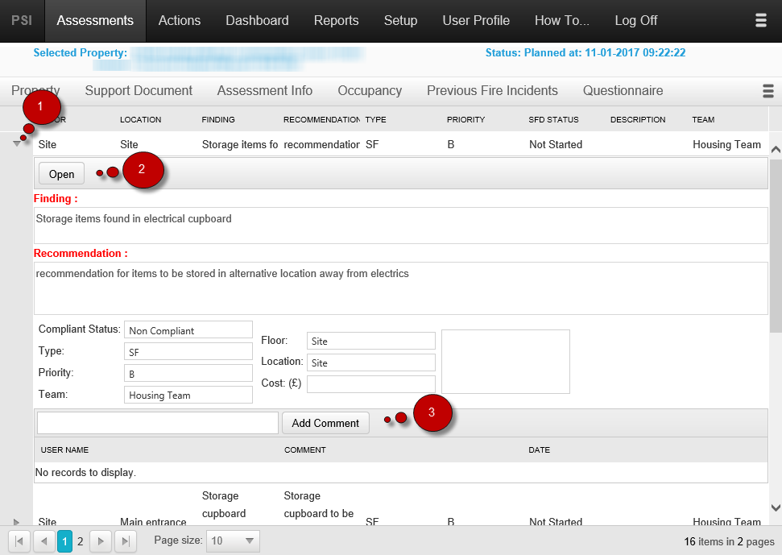Switch to Questionnaire tab
Image resolution: width=782 pixels, height=555 pixels.
click(x=623, y=91)
